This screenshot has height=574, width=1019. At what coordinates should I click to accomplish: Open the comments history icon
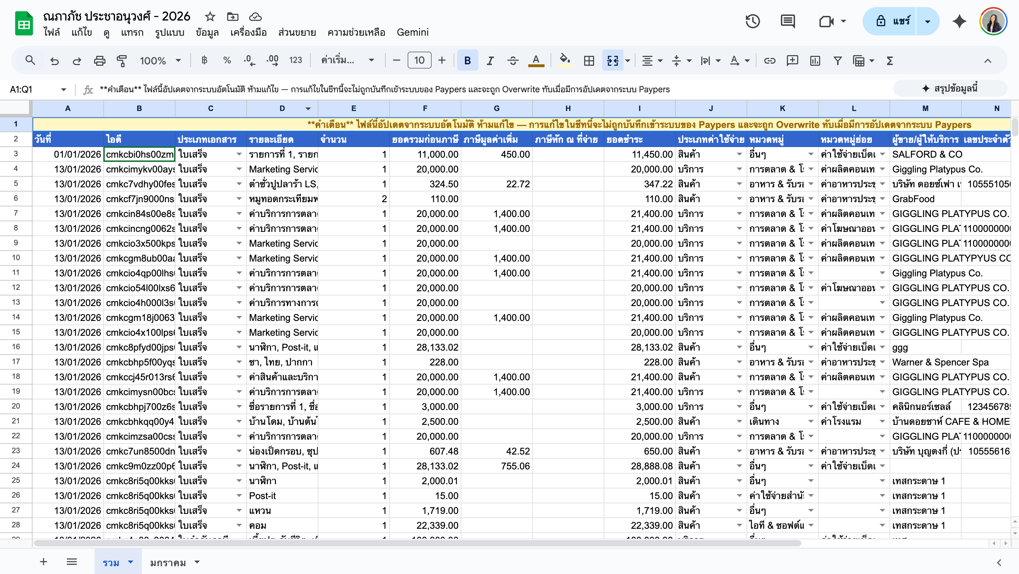[788, 21]
